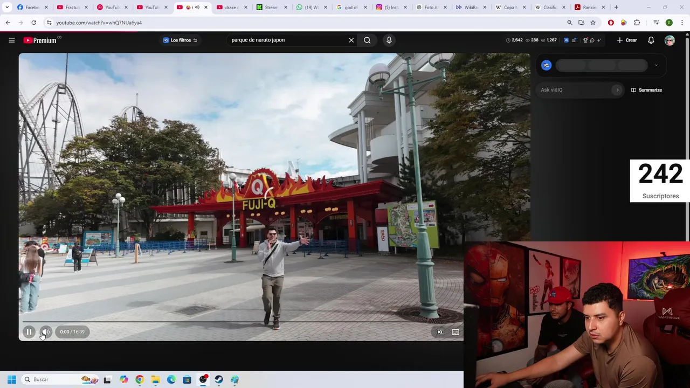
Task: Close the active YouTube tab
Action: click(205, 7)
